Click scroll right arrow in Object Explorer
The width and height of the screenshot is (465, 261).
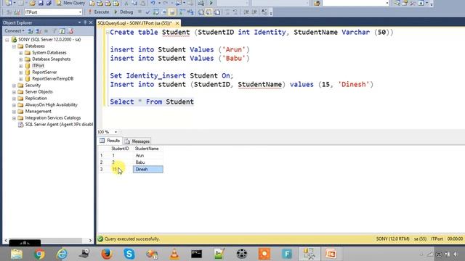pyautogui.click(x=90, y=241)
